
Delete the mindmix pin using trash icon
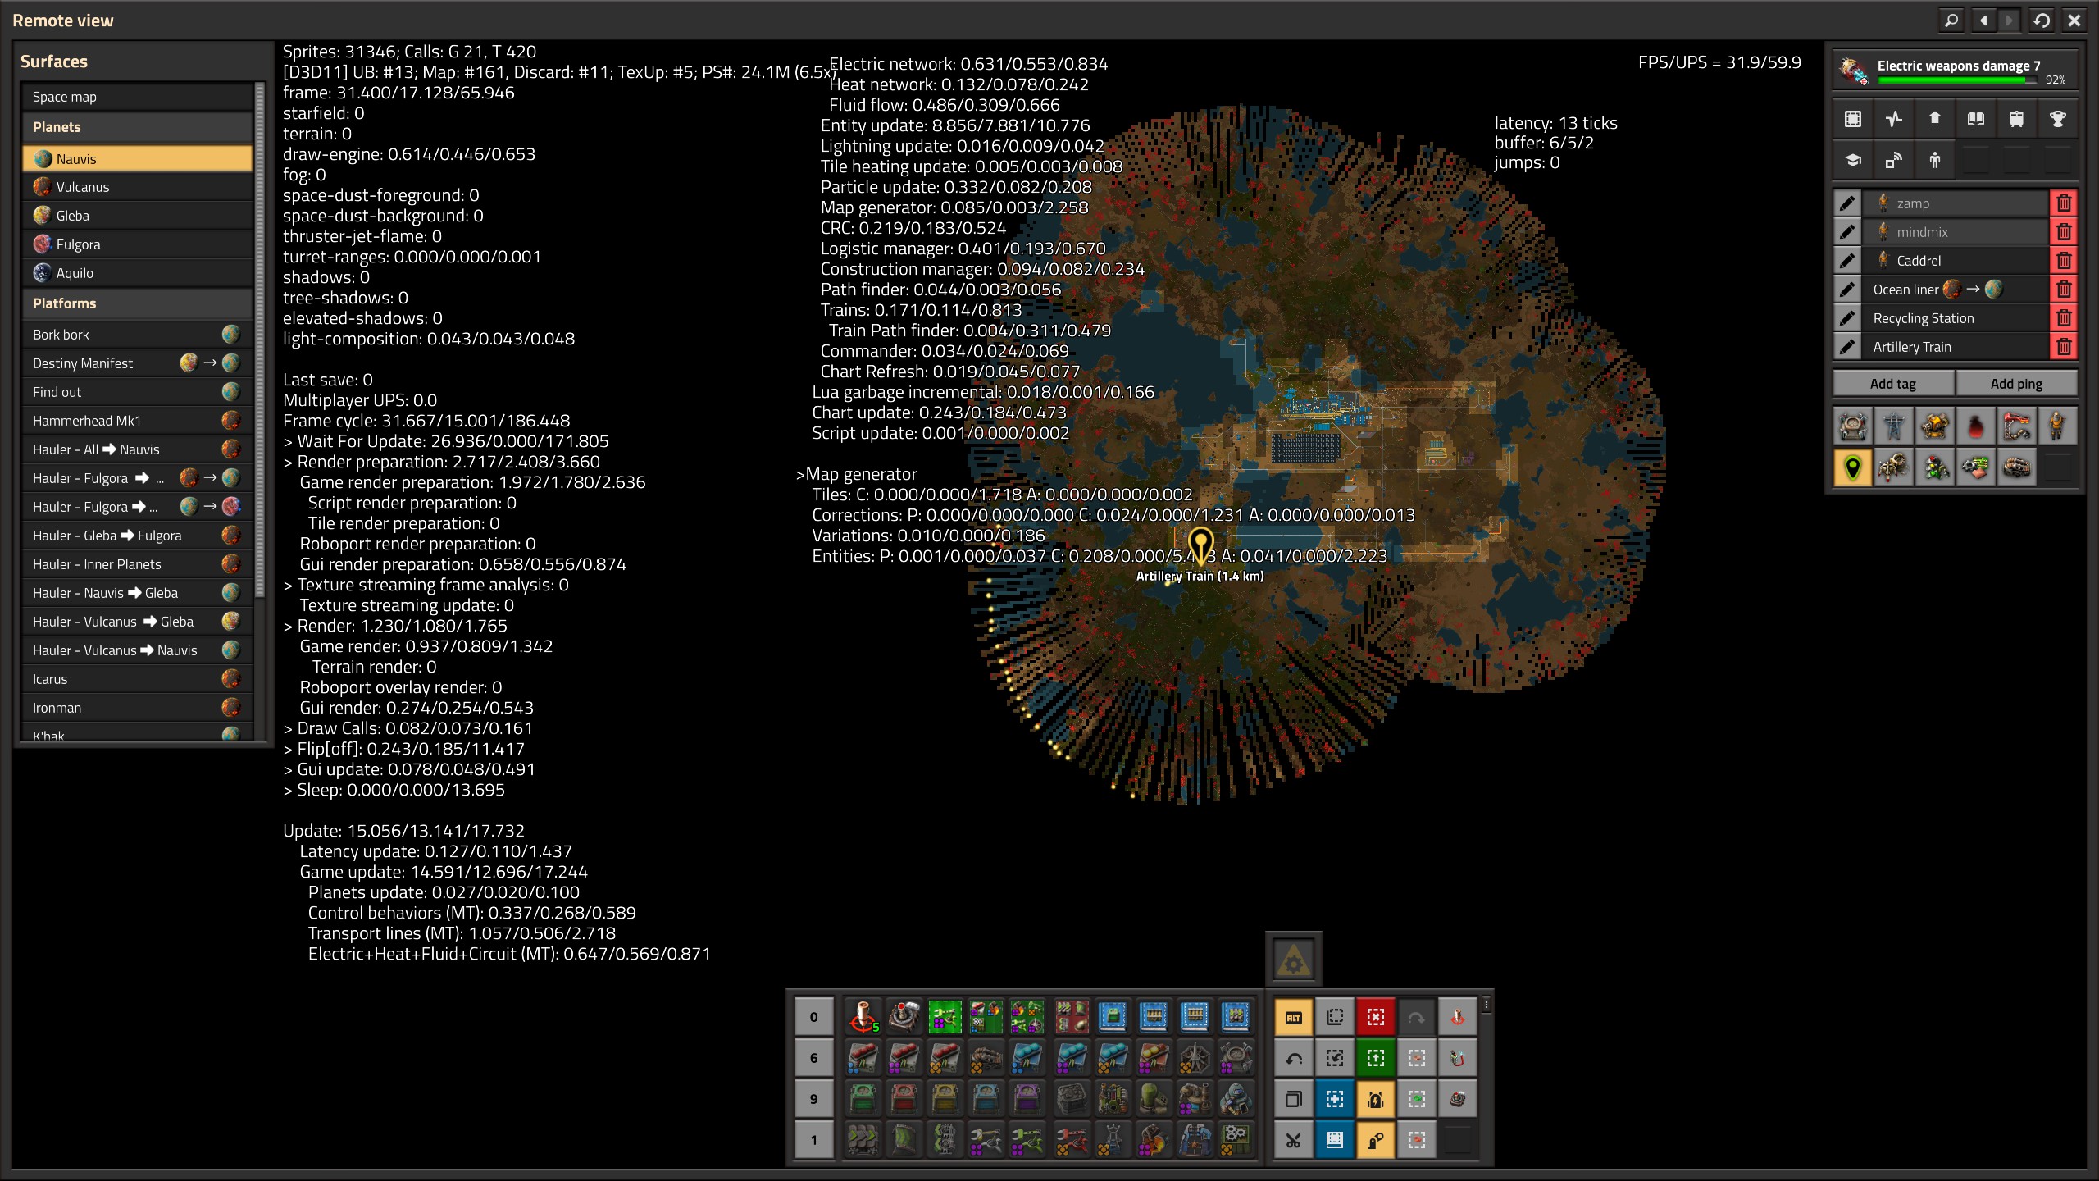click(x=2064, y=232)
